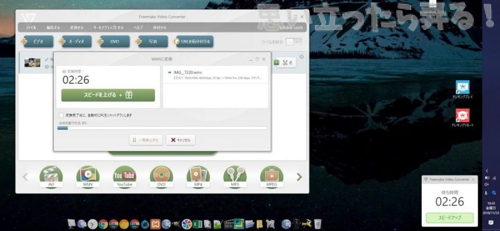
Task: Open the 寄付する menu
Action: (159, 27)
